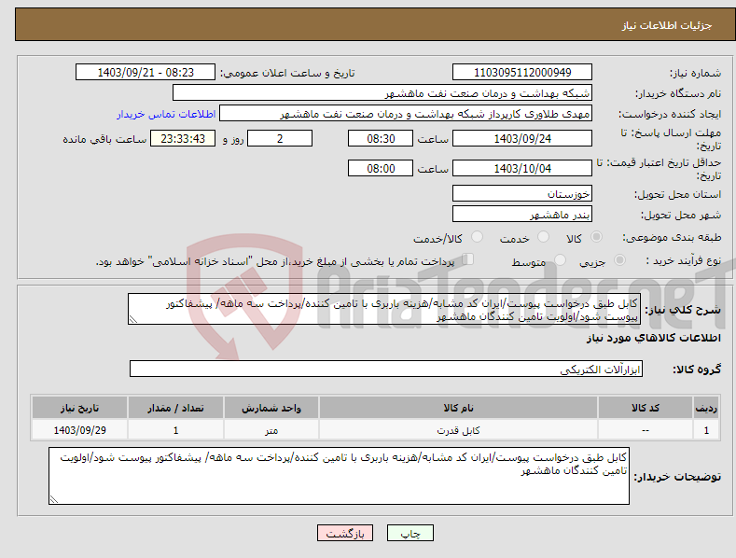Click the ردیف column header
The image size is (736, 558).
(706, 408)
